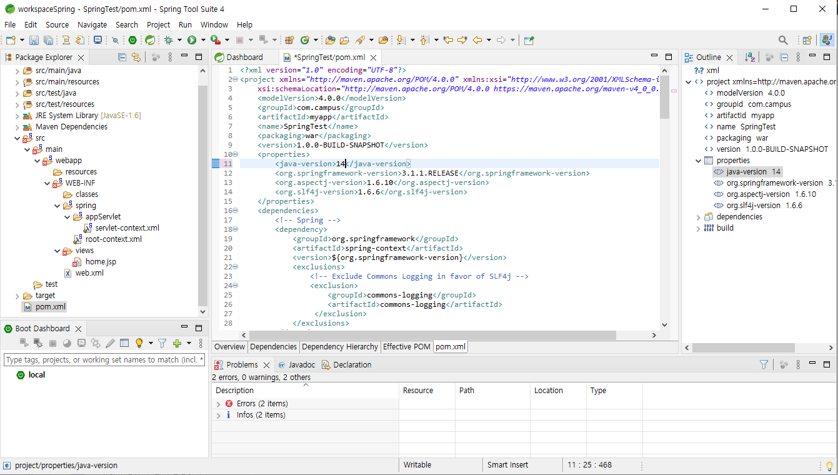Click the Problems view filter funnel icon
The width and height of the screenshot is (838, 475).
coord(764,364)
